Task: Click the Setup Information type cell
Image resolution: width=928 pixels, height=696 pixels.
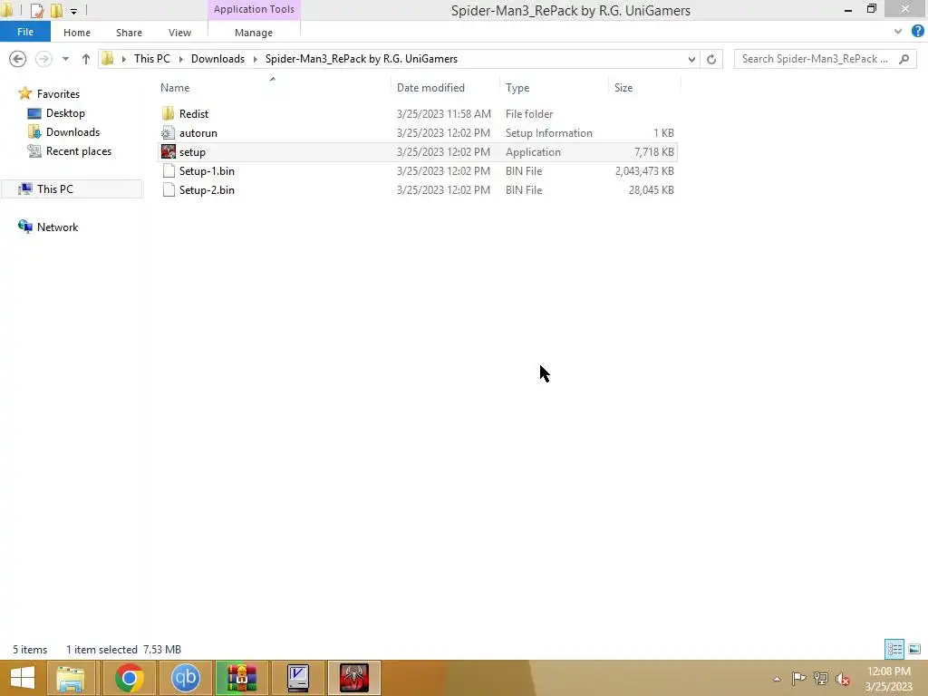Action: [548, 133]
